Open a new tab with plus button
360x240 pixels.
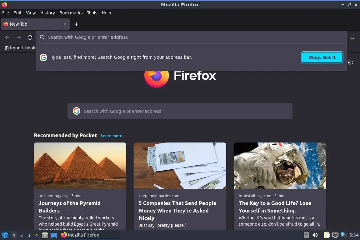[77, 24]
